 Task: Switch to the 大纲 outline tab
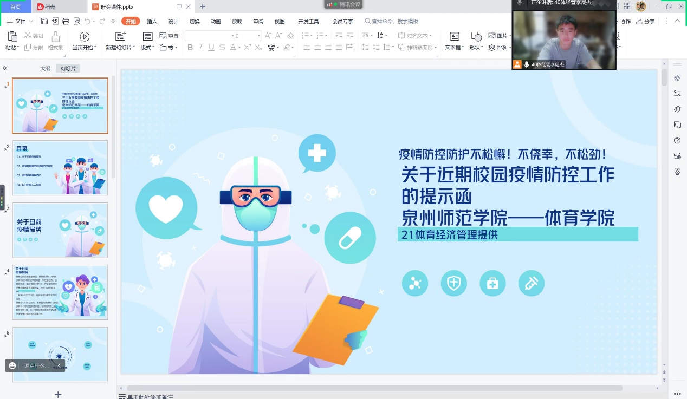tap(46, 69)
